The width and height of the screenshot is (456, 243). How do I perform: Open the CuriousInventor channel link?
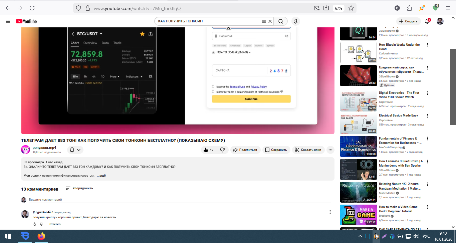[388, 54]
